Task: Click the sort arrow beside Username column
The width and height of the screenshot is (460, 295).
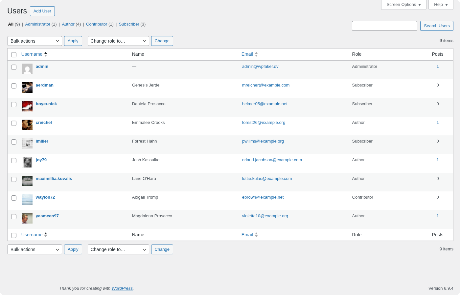Action: click(x=46, y=54)
